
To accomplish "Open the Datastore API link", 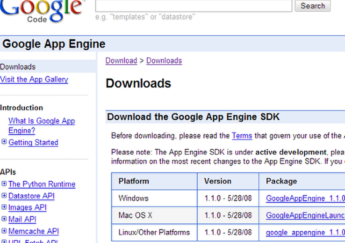I will pos(31,196).
